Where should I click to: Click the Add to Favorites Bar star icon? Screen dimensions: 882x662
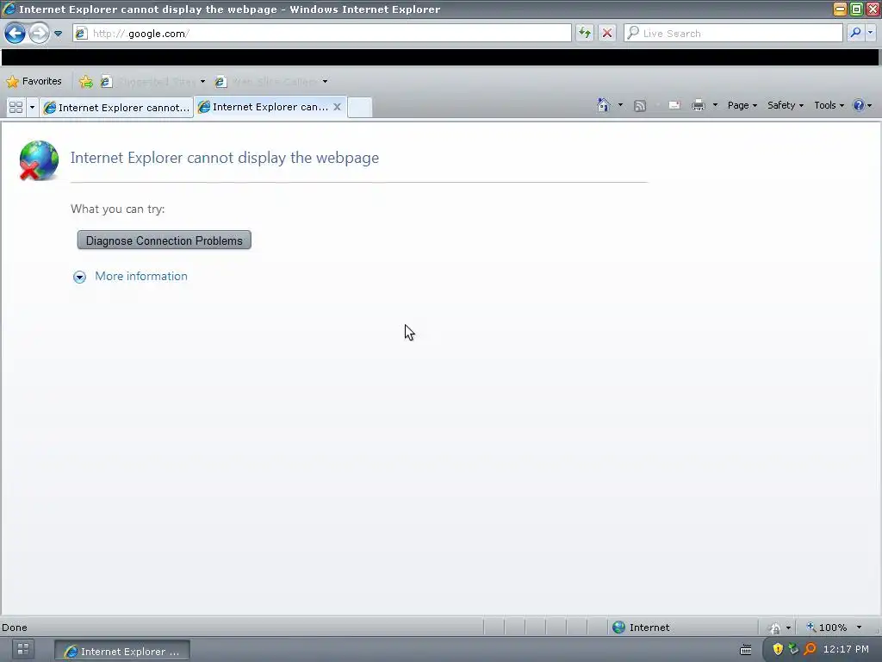point(86,82)
